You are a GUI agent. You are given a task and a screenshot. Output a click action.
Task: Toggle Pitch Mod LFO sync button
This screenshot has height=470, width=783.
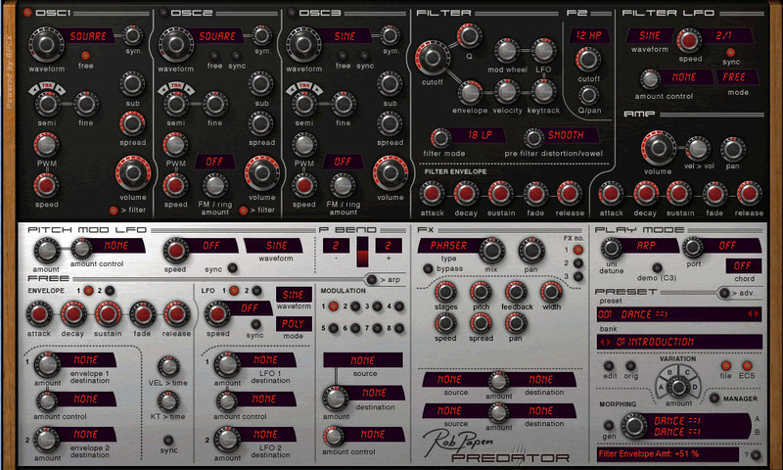[x=232, y=268]
